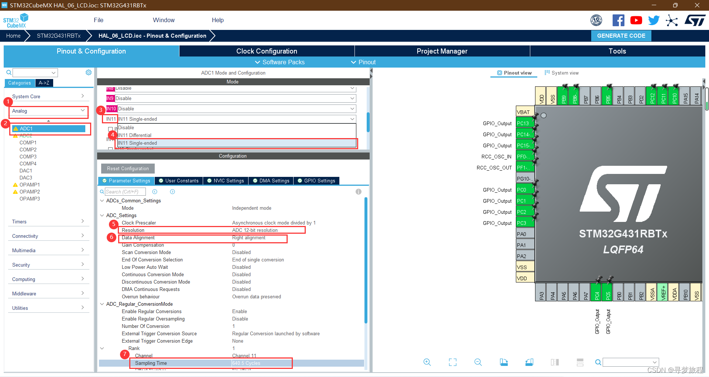Screen dimensions: 709x377
Task: Click the Sampling Time value 640.5 Cycles
Action: 246,363
